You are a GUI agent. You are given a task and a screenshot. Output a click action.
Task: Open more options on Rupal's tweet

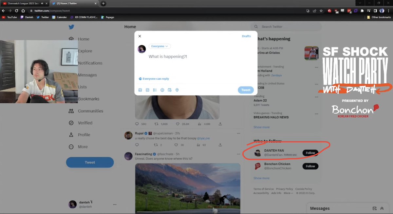[238, 133]
